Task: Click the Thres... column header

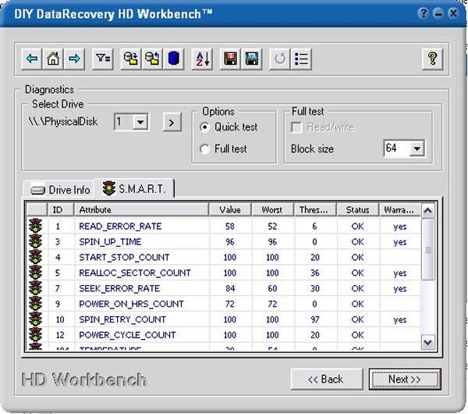Action: click(x=315, y=210)
